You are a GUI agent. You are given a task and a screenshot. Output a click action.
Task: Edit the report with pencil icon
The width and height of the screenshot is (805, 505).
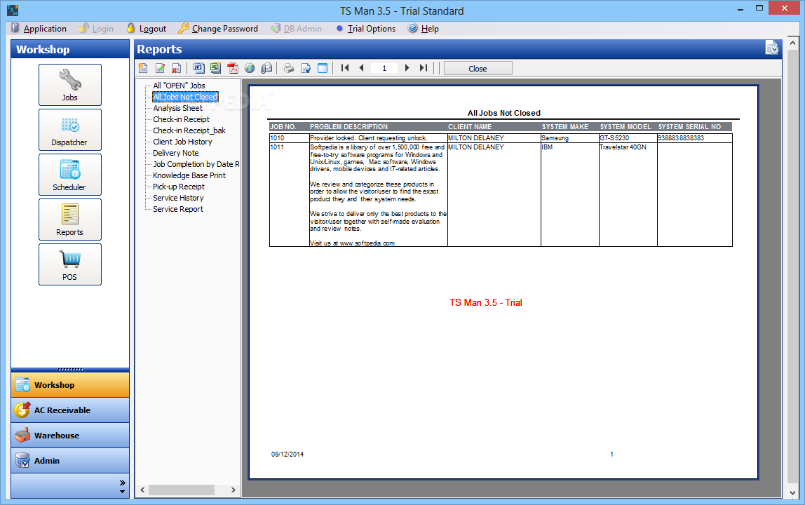[x=160, y=68]
